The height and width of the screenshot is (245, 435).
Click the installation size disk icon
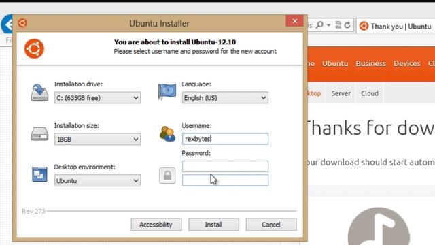click(39, 133)
